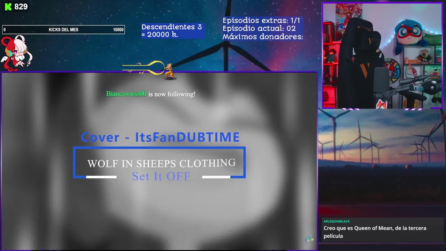446x251 pixels.
Task: Click the 'Episodios extras: 1/1' text
Action: [x=261, y=21]
